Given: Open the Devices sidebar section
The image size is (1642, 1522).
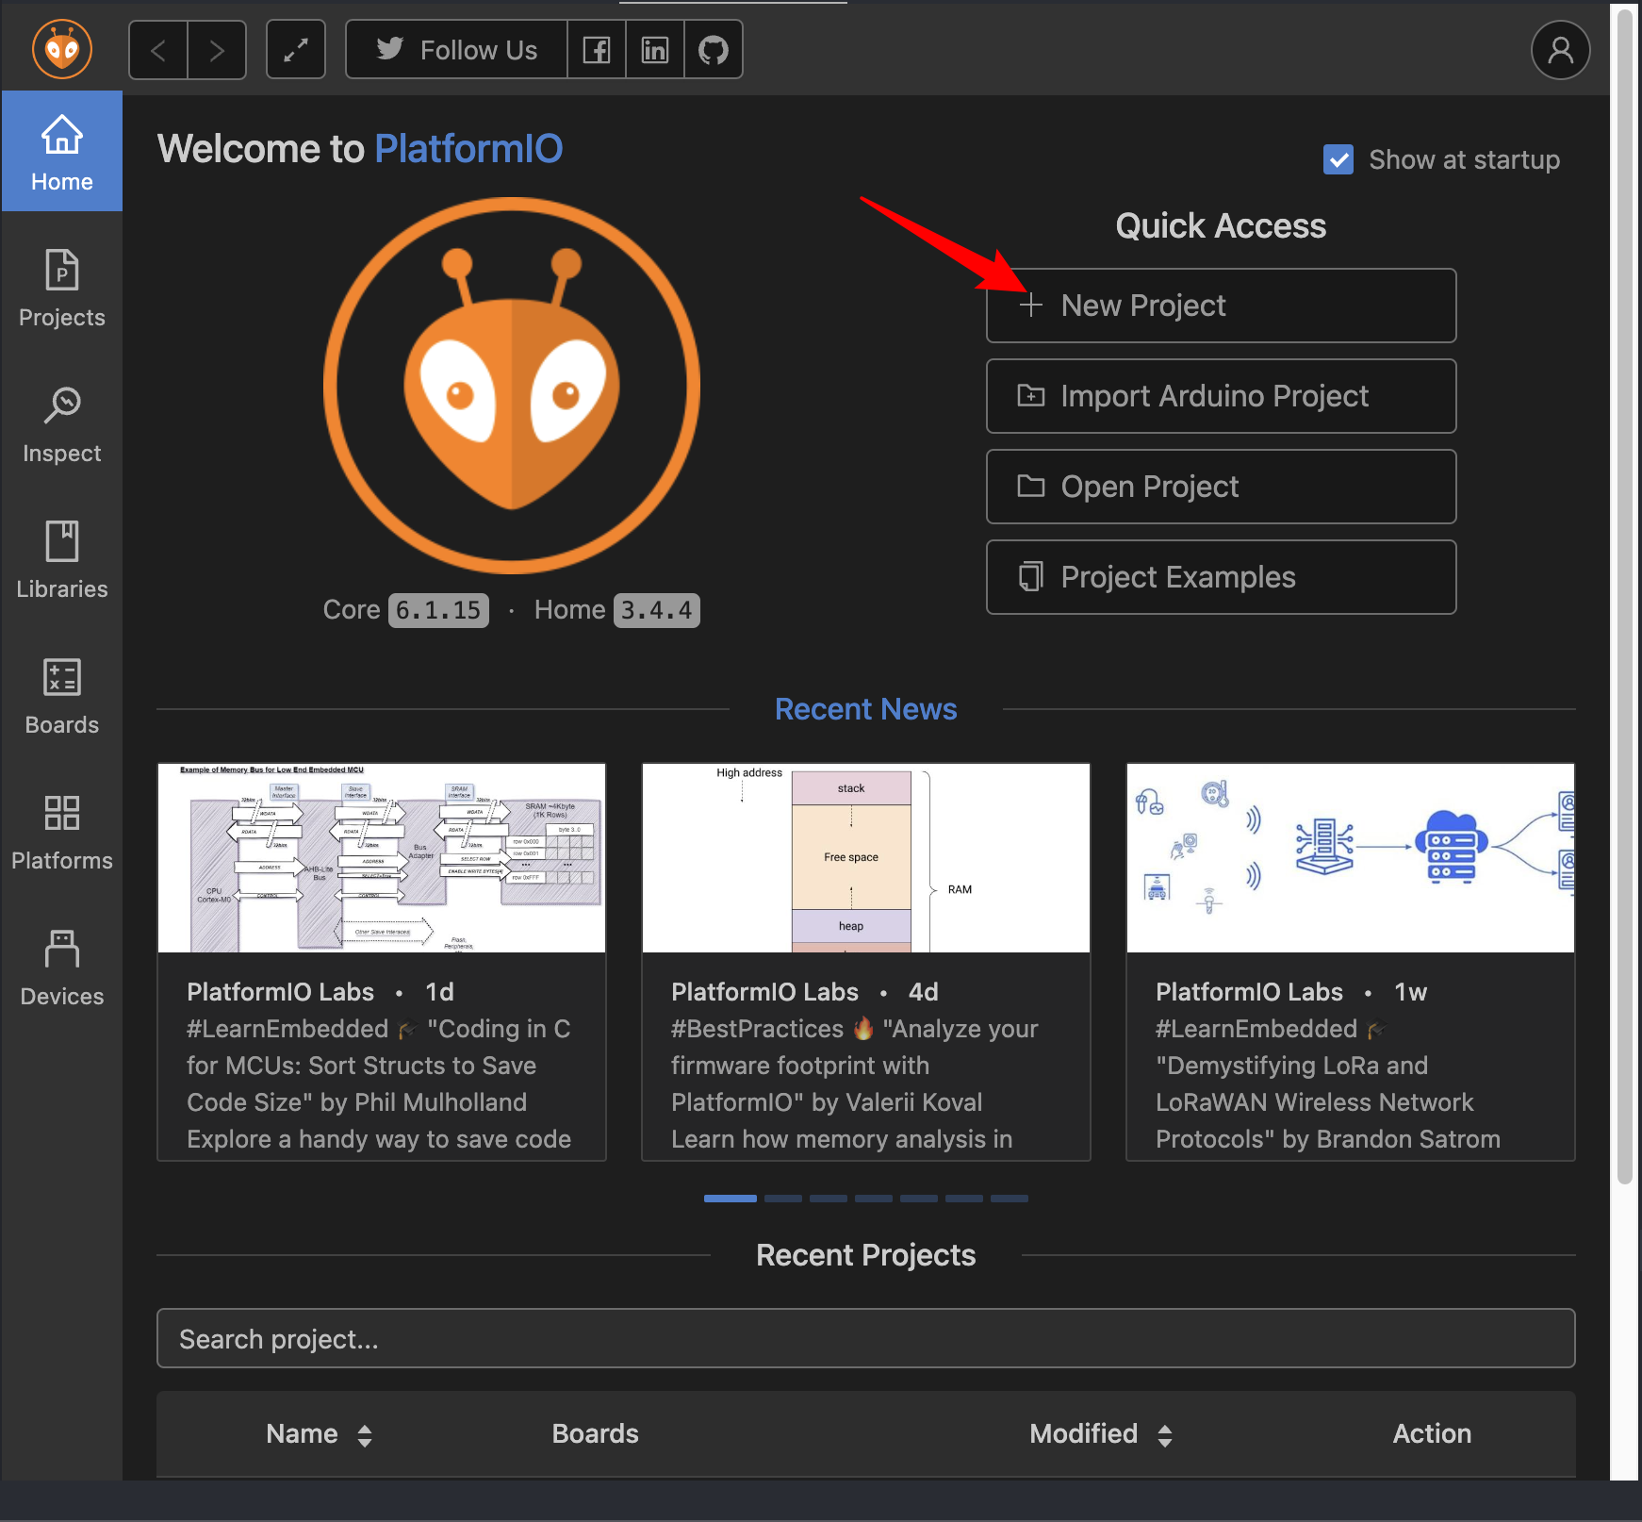Looking at the screenshot, I should click(62, 968).
